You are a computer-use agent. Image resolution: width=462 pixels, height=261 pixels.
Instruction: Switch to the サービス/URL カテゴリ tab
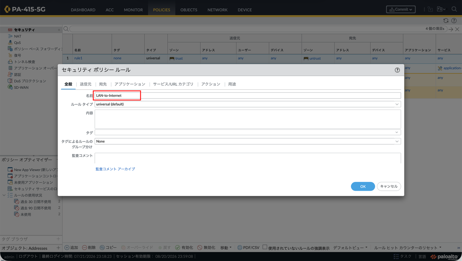pyautogui.click(x=173, y=84)
